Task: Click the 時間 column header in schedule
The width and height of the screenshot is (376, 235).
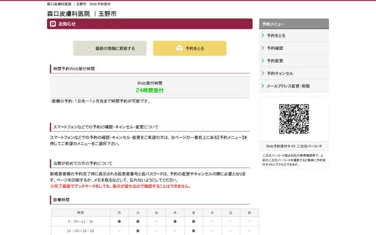Action: pyautogui.click(x=80, y=213)
